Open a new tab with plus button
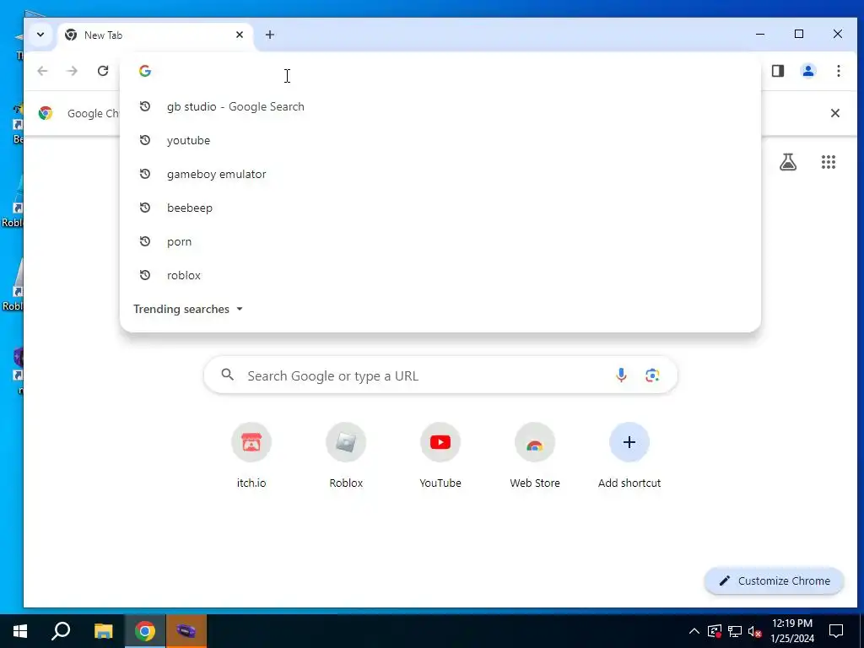 [x=269, y=35]
